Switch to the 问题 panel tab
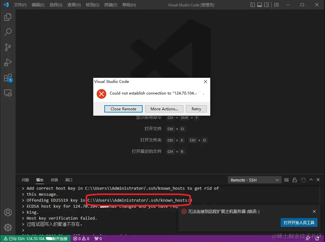325x242 pixels. 25,180
